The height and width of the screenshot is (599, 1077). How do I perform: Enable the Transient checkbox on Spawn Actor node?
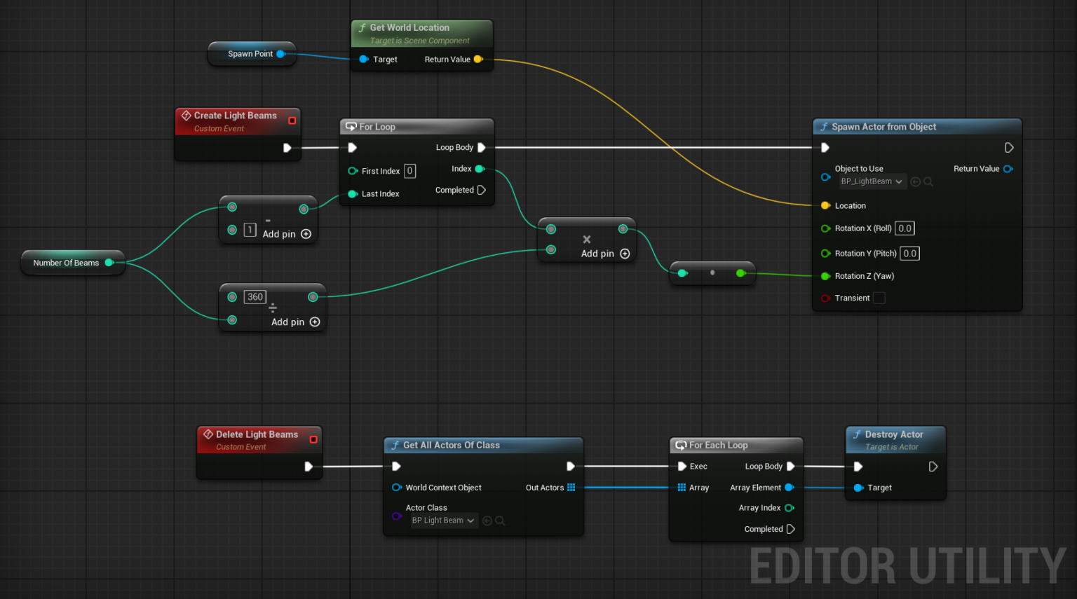879,298
